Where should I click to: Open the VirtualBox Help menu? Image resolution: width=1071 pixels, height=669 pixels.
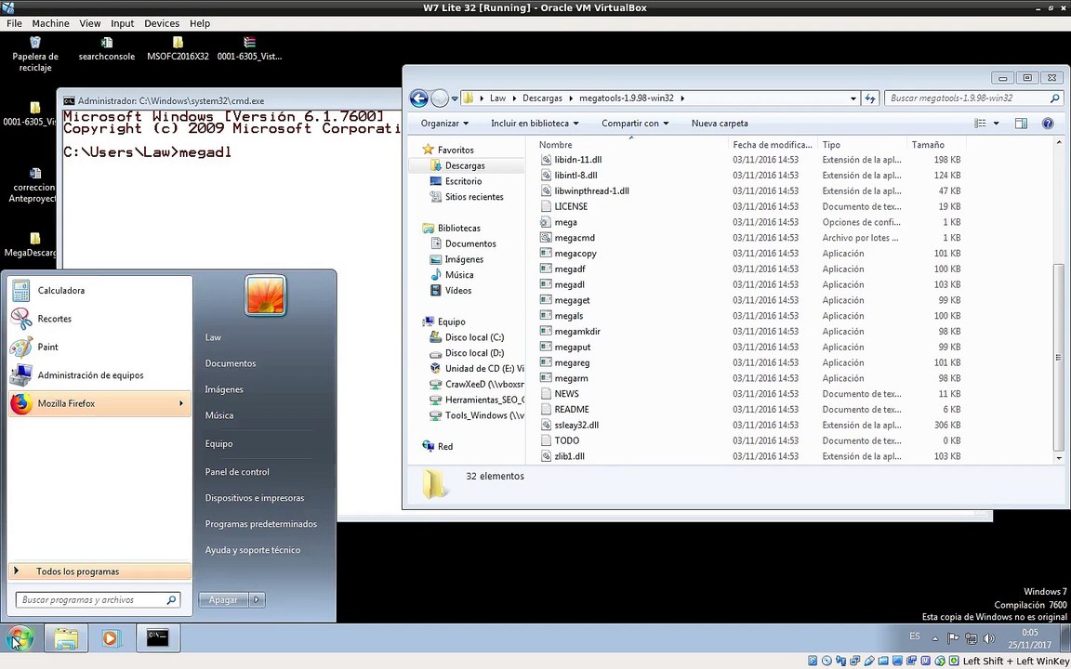pyautogui.click(x=200, y=23)
